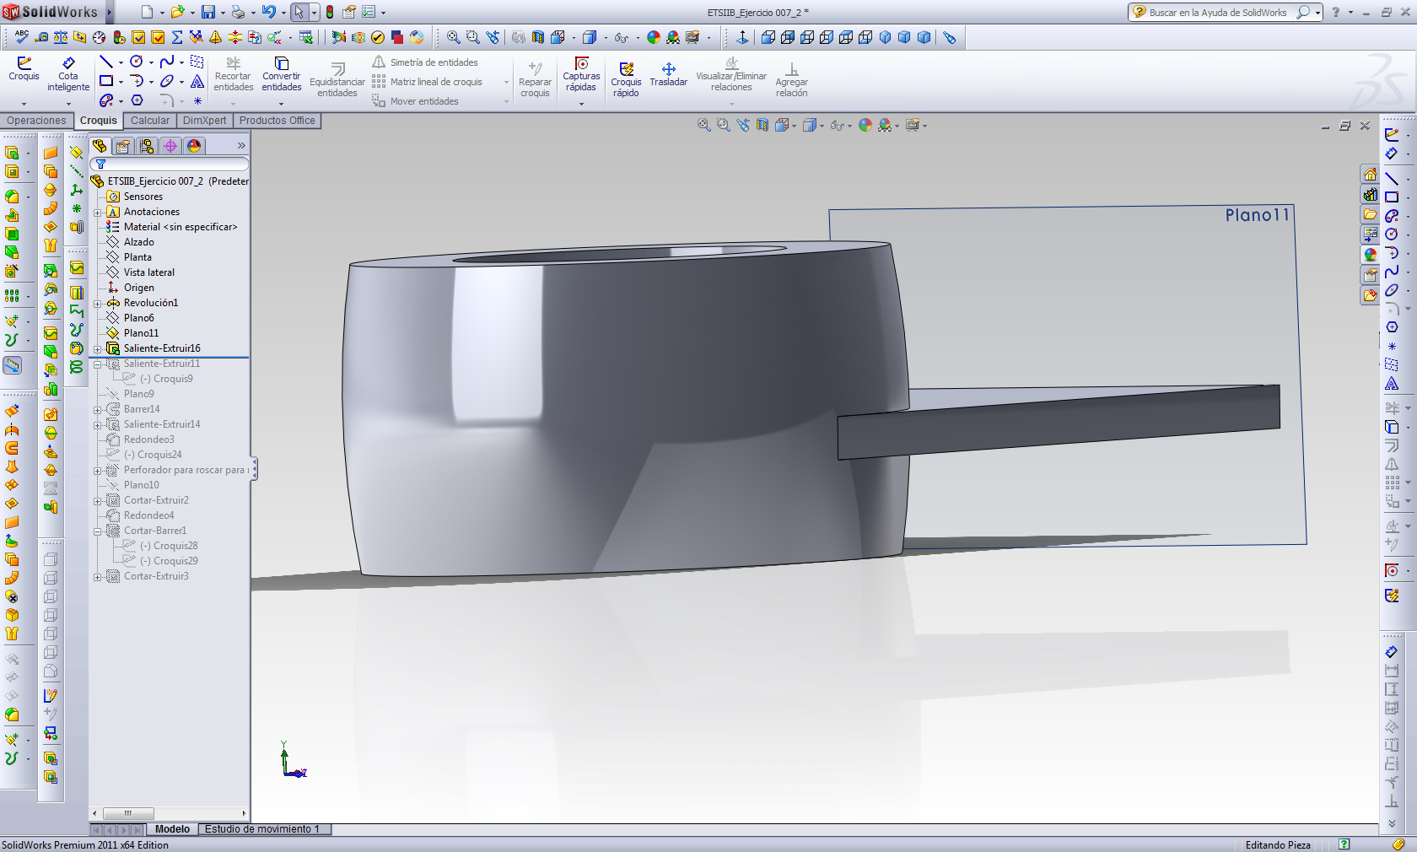Click the Spell check ABC icon
The width and height of the screenshot is (1417, 852).
pyautogui.click(x=21, y=37)
